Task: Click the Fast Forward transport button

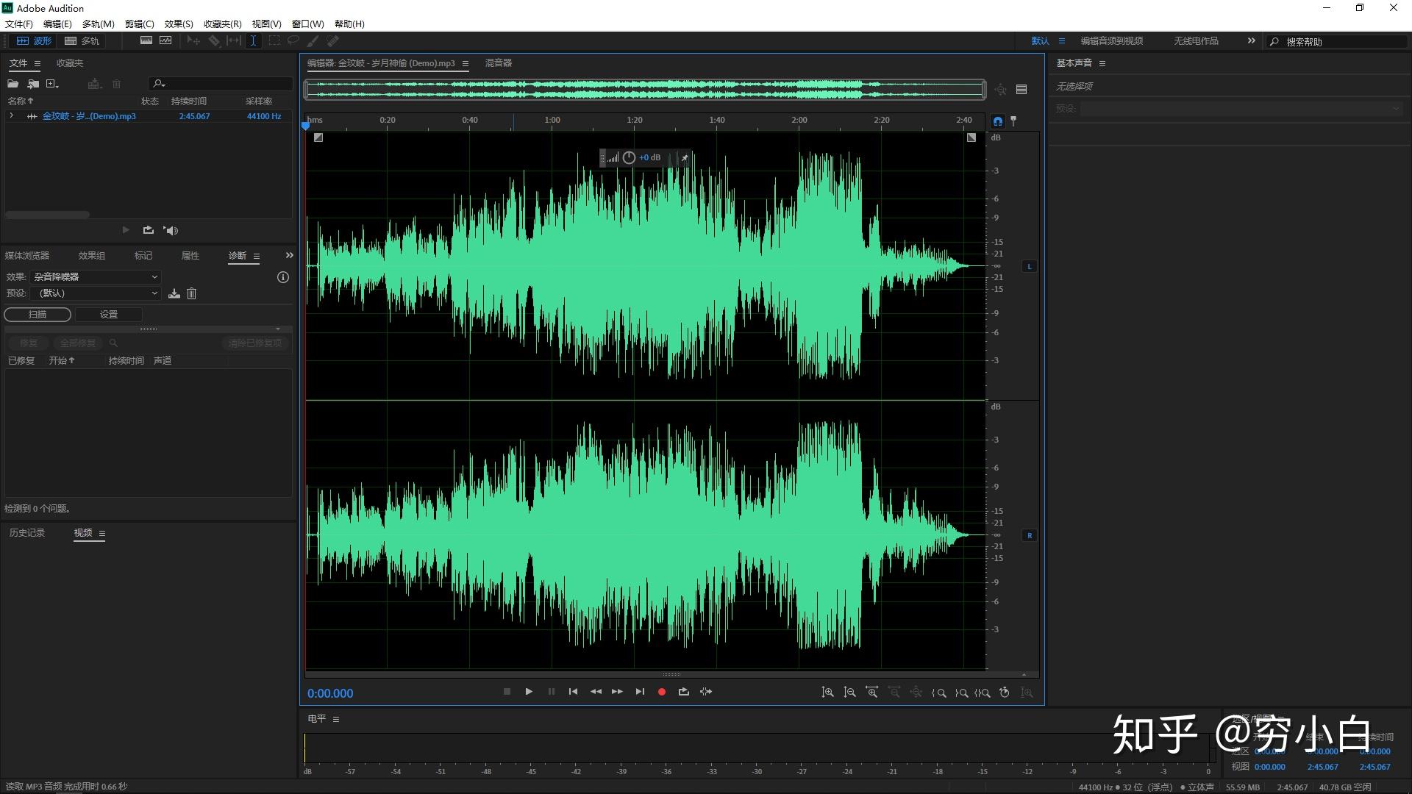Action: 617,692
